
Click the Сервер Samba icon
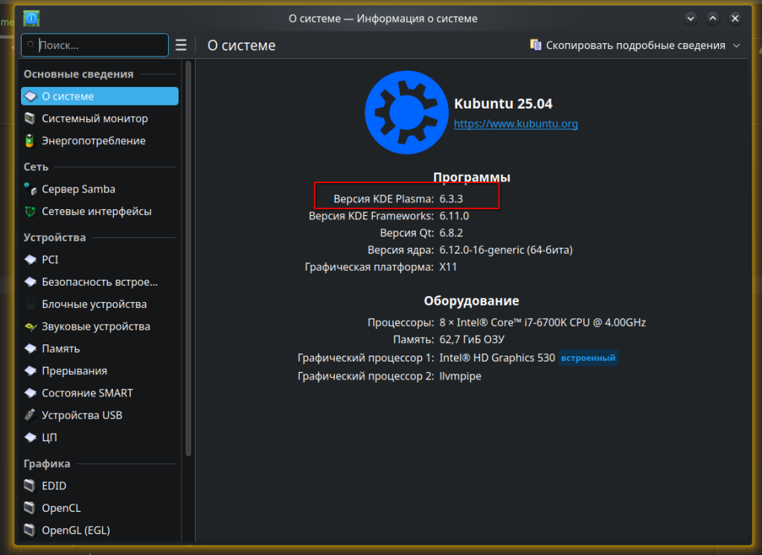(30, 189)
